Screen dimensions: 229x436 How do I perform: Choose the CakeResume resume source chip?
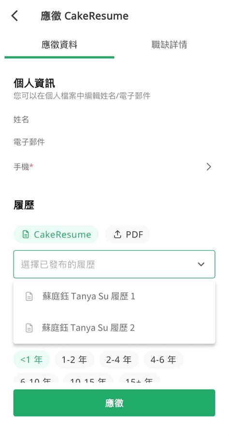56,235
